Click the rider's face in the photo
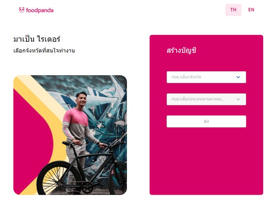The height and width of the screenshot is (202, 268). click(x=81, y=99)
